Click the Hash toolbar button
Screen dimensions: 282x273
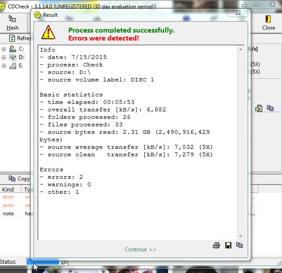[12, 23]
